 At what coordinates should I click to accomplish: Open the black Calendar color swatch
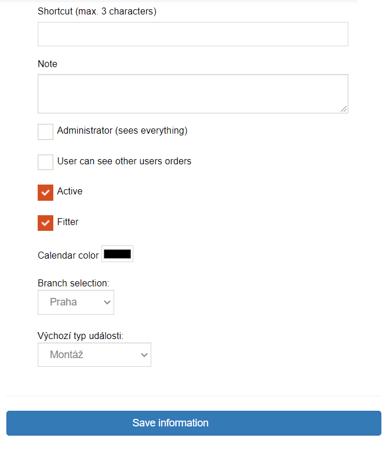click(117, 254)
